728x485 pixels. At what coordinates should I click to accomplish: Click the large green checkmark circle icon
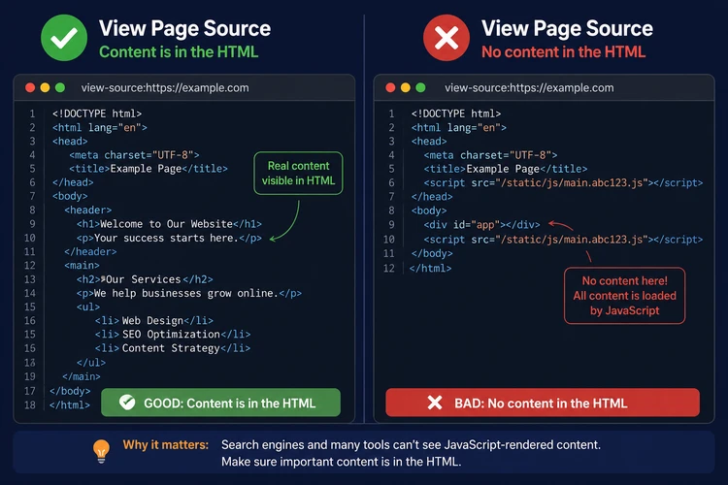(x=64, y=38)
